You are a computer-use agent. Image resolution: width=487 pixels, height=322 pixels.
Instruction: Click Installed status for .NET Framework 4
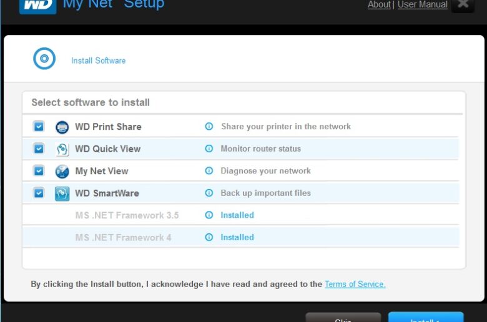point(237,237)
